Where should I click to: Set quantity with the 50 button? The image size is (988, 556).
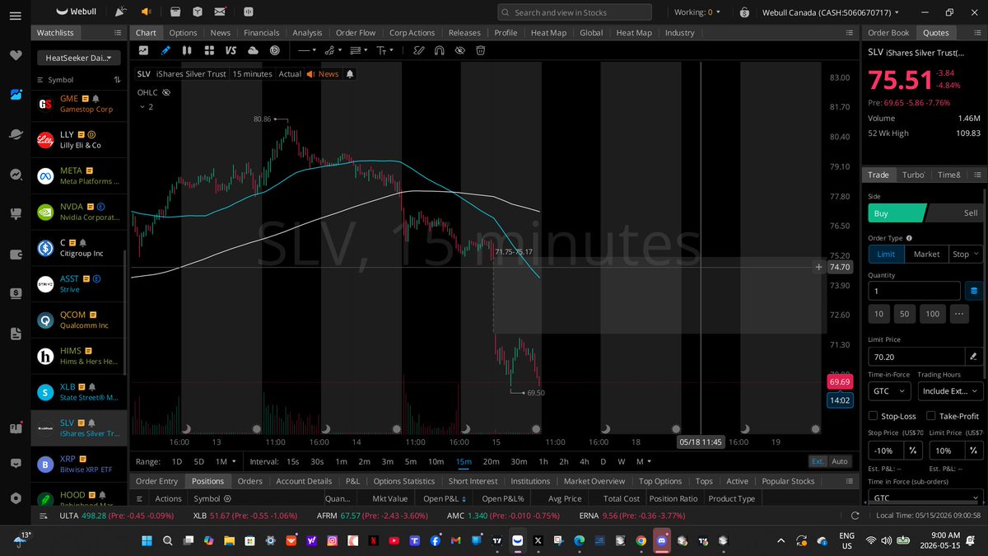tap(904, 314)
